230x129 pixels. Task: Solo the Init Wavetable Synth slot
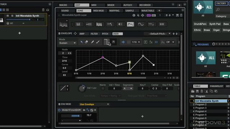point(12,16)
